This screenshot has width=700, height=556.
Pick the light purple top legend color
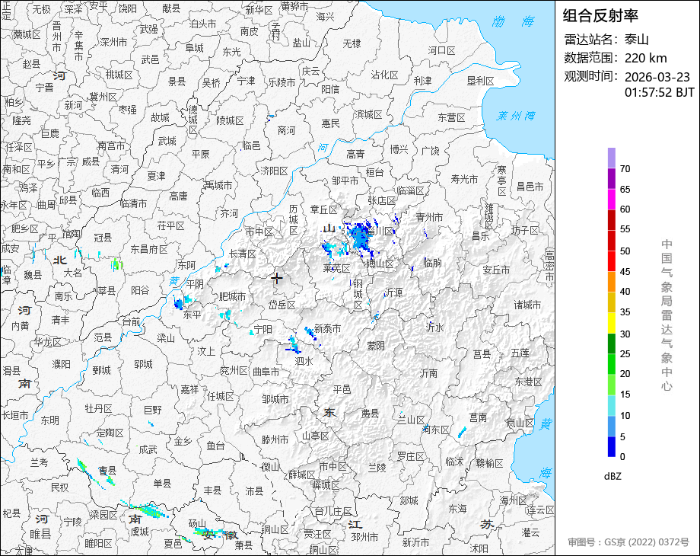612,158
